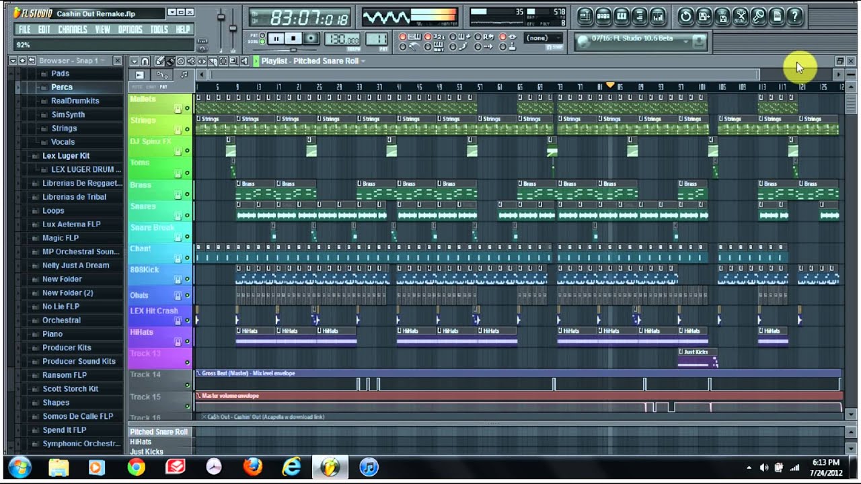The height and width of the screenshot is (484, 861).
Task: Open the Browser shortcut icon
Action: 640,17
